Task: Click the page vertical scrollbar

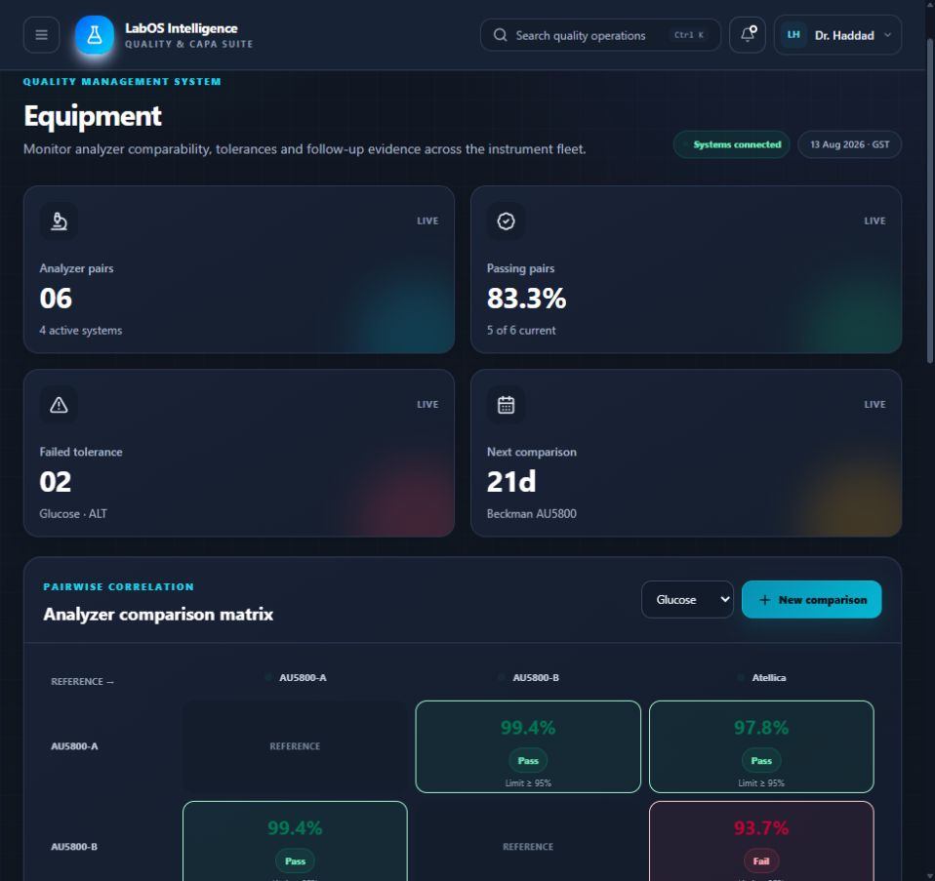Action: 930,202
